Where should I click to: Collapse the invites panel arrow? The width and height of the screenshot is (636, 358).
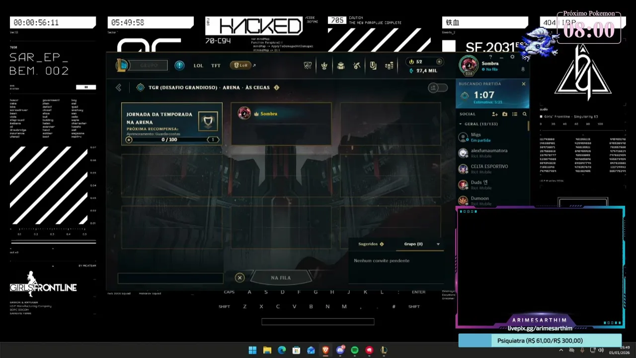click(438, 244)
